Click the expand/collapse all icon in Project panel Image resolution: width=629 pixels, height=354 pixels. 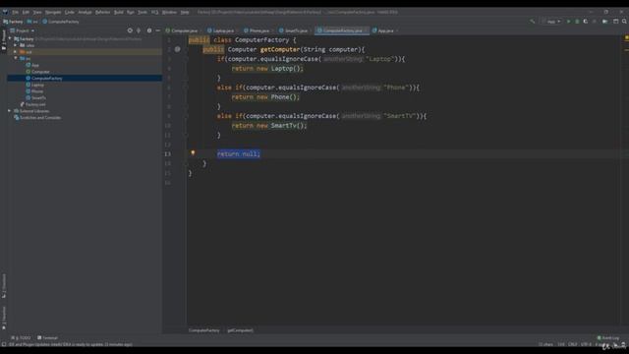[x=139, y=30]
